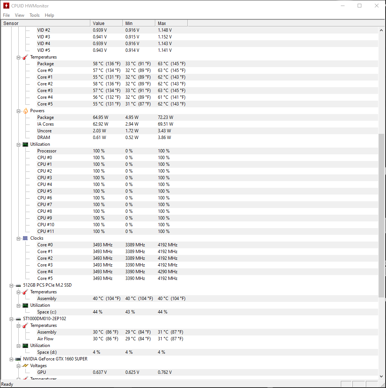This screenshot has width=386, height=388.
Task: Click the scroll down arrow
Action: pos(381,376)
